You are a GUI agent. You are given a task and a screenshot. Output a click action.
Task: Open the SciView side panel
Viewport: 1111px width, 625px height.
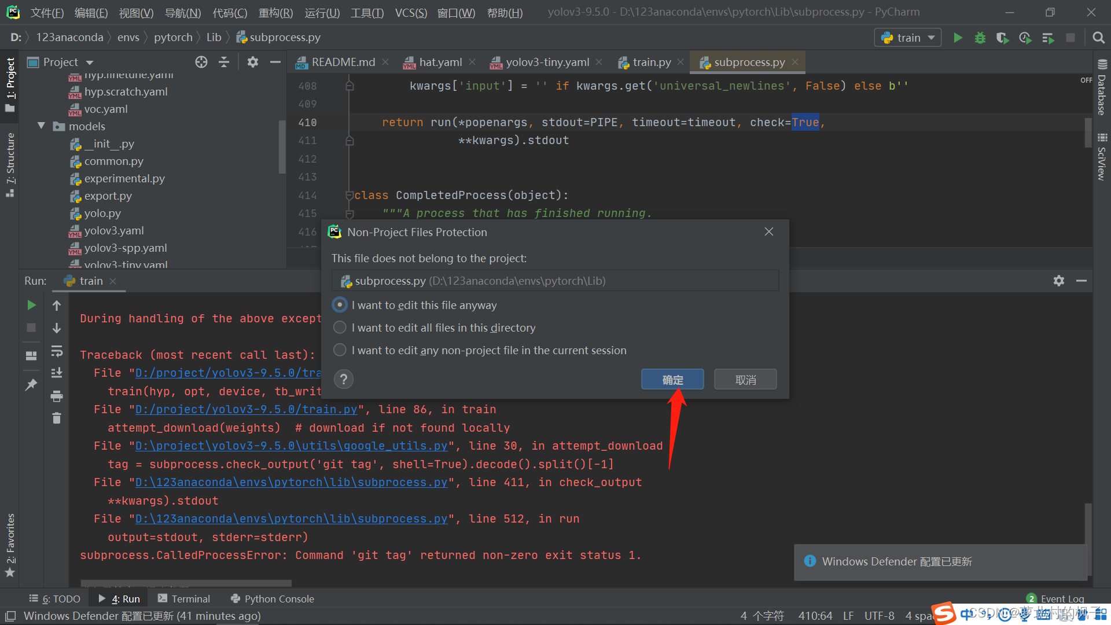coord(1102,156)
